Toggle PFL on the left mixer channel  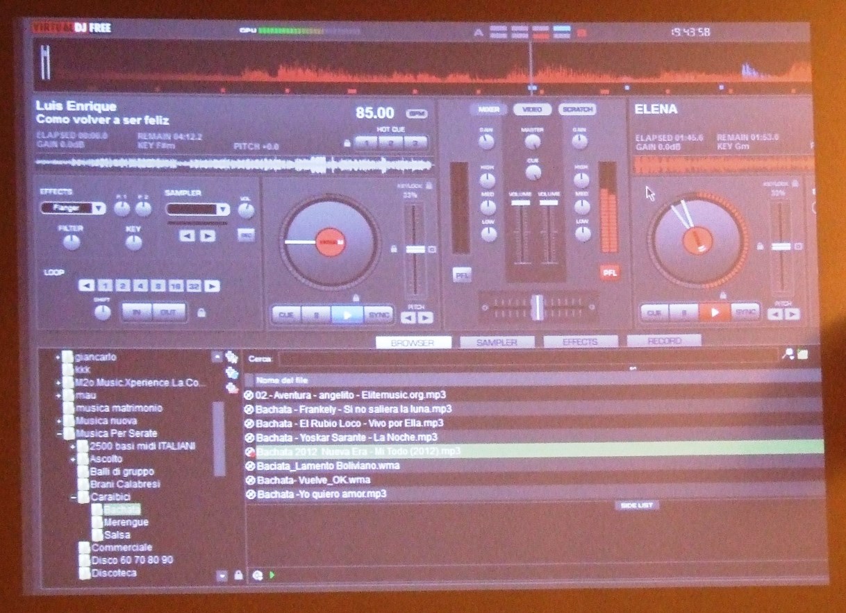(461, 275)
